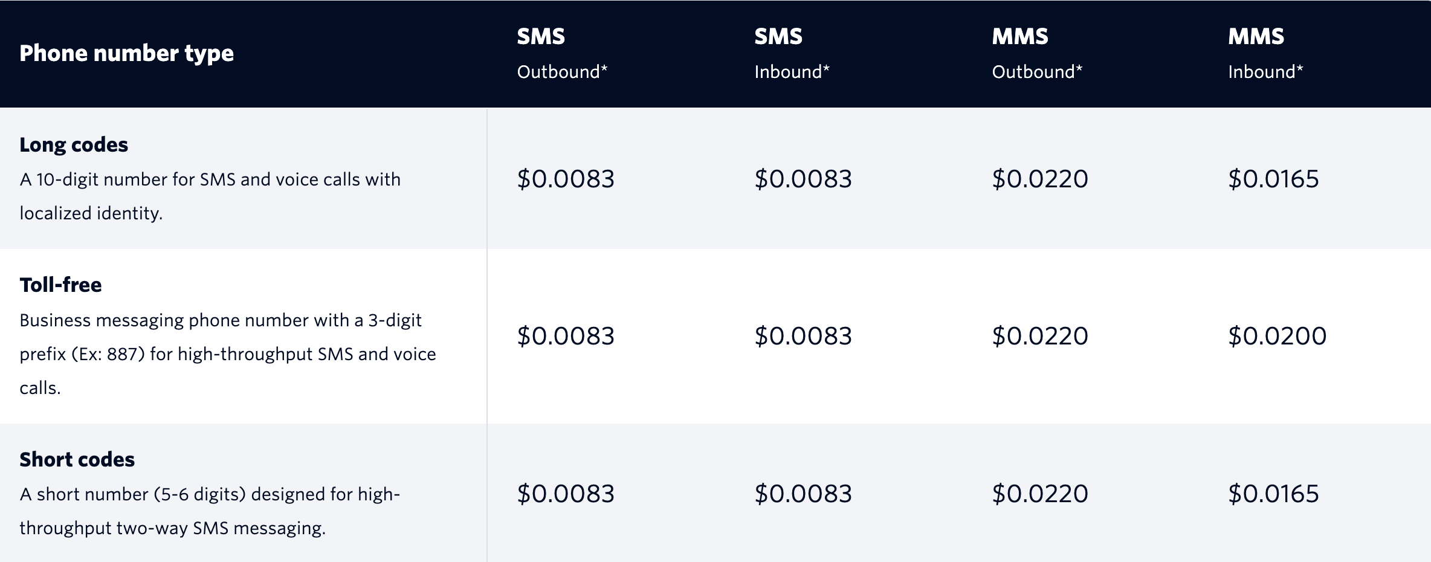Click the "Long codes" row title

pyautogui.click(x=74, y=144)
